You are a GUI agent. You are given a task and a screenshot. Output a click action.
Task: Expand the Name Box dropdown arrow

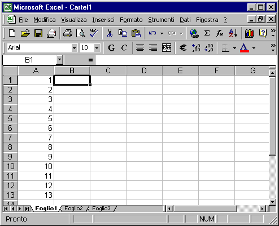pyautogui.click(x=59, y=60)
